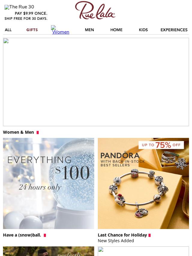Click the Rue La La logo
The image size is (192, 256).
pyautogui.click(x=95, y=10)
